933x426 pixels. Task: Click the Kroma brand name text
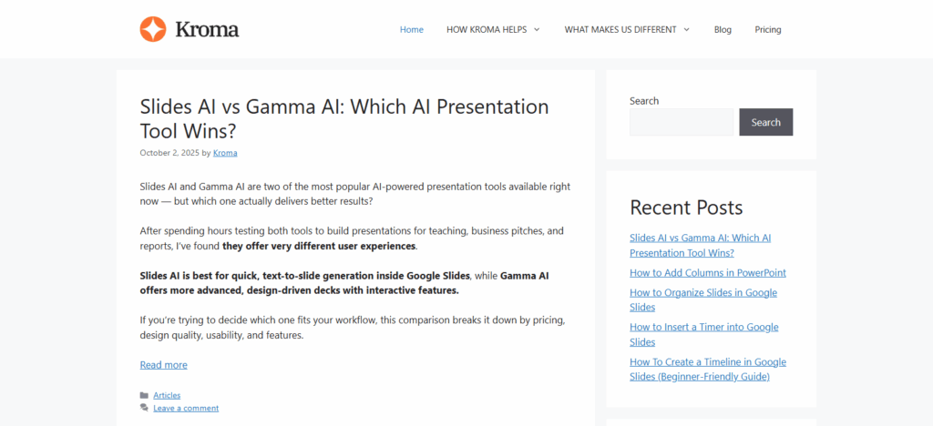(x=207, y=29)
